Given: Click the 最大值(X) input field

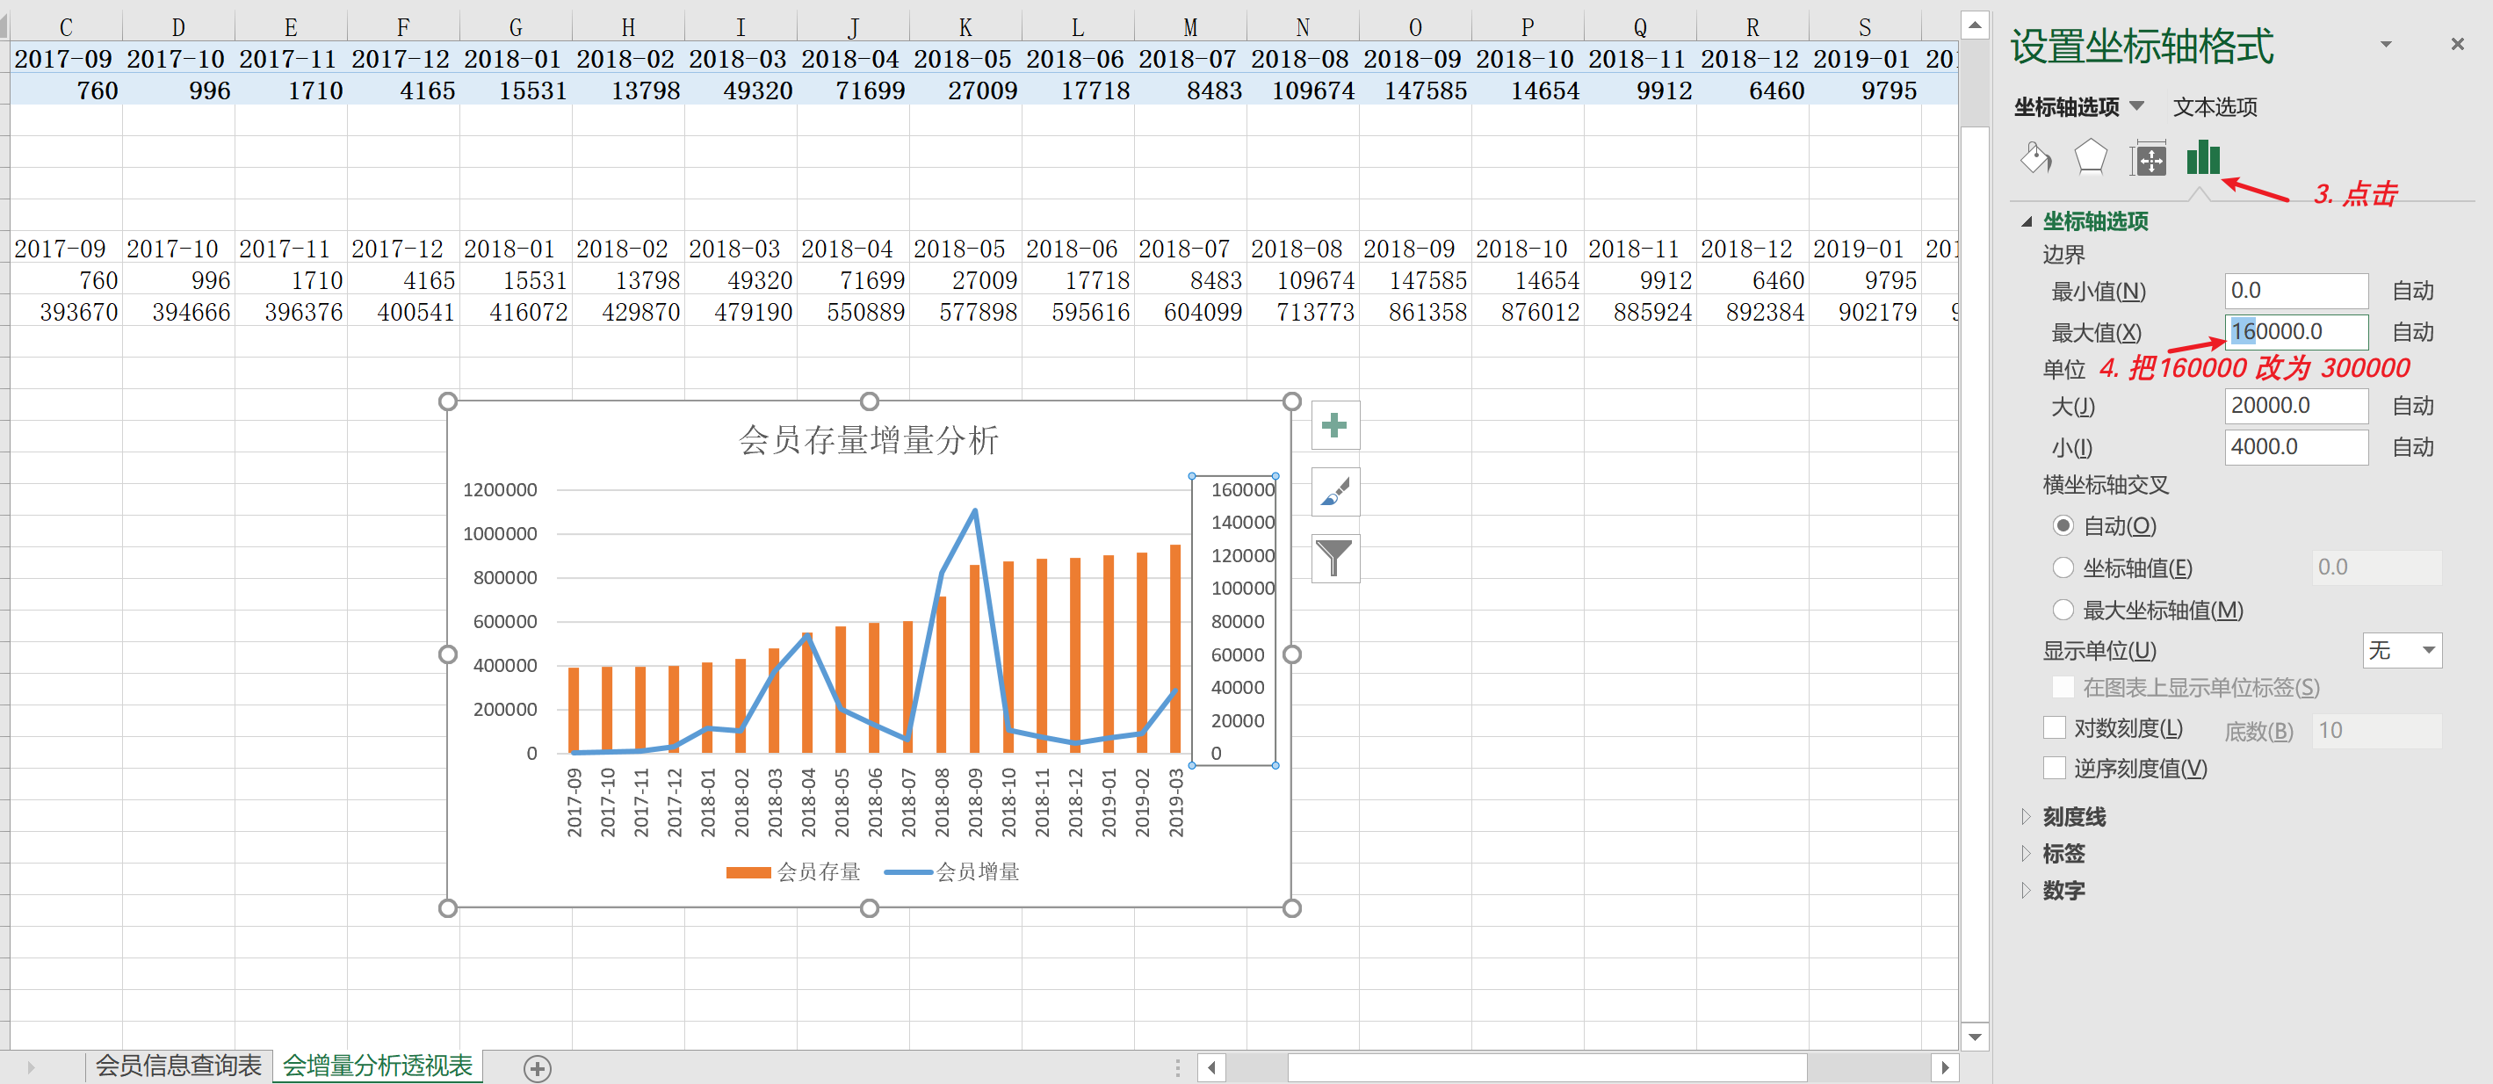Looking at the screenshot, I should (2295, 332).
